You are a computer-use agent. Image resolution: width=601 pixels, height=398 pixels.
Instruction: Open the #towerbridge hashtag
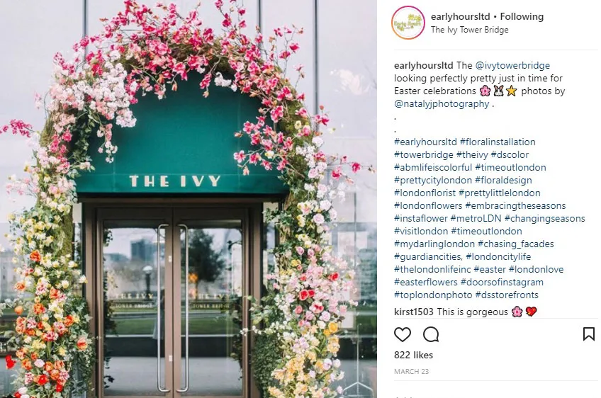pyautogui.click(x=424, y=155)
